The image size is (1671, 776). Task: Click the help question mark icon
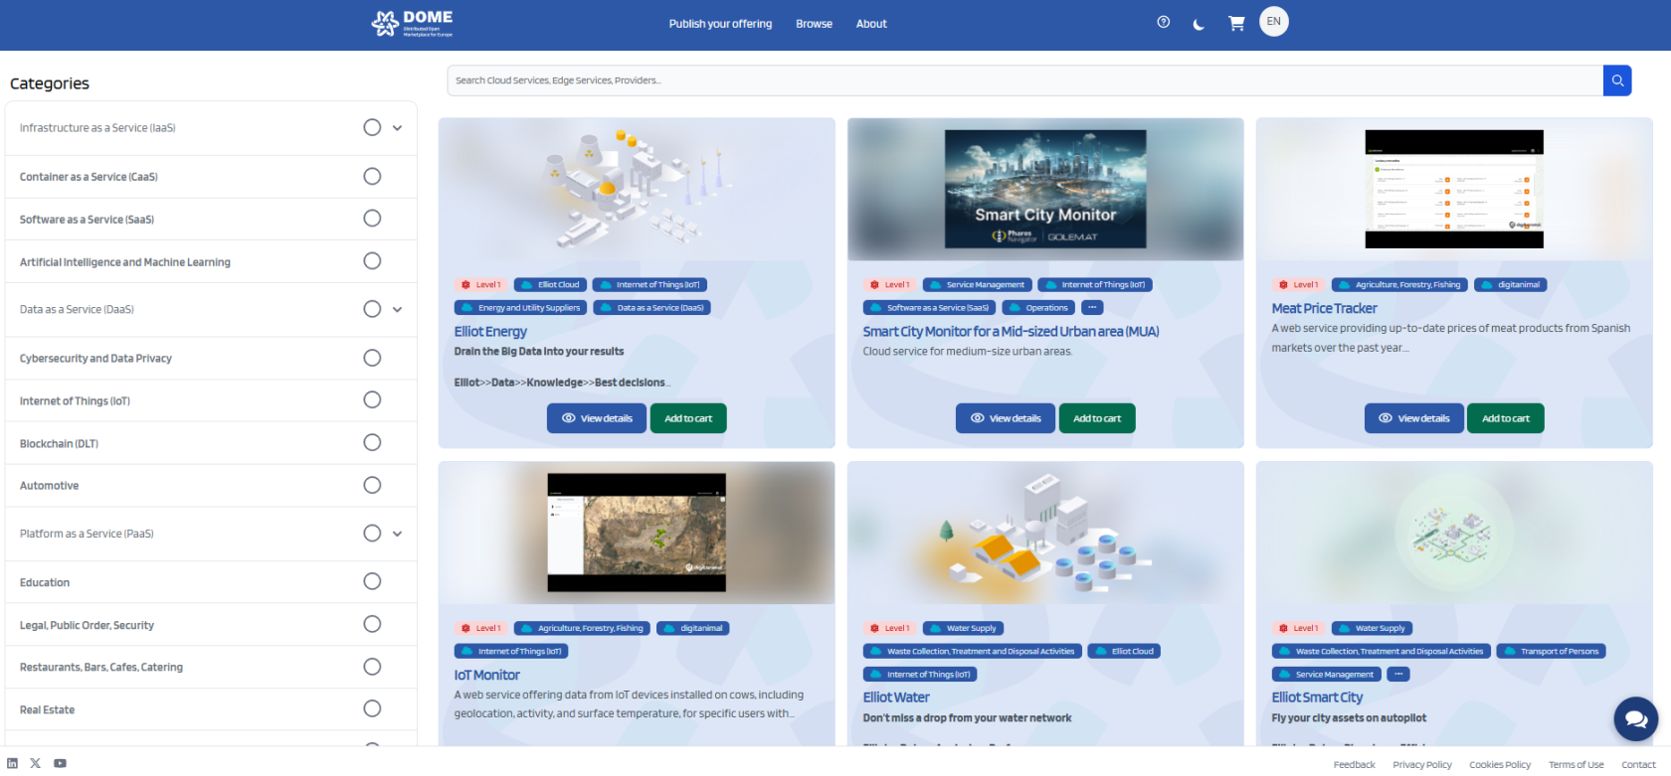click(x=1163, y=22)
